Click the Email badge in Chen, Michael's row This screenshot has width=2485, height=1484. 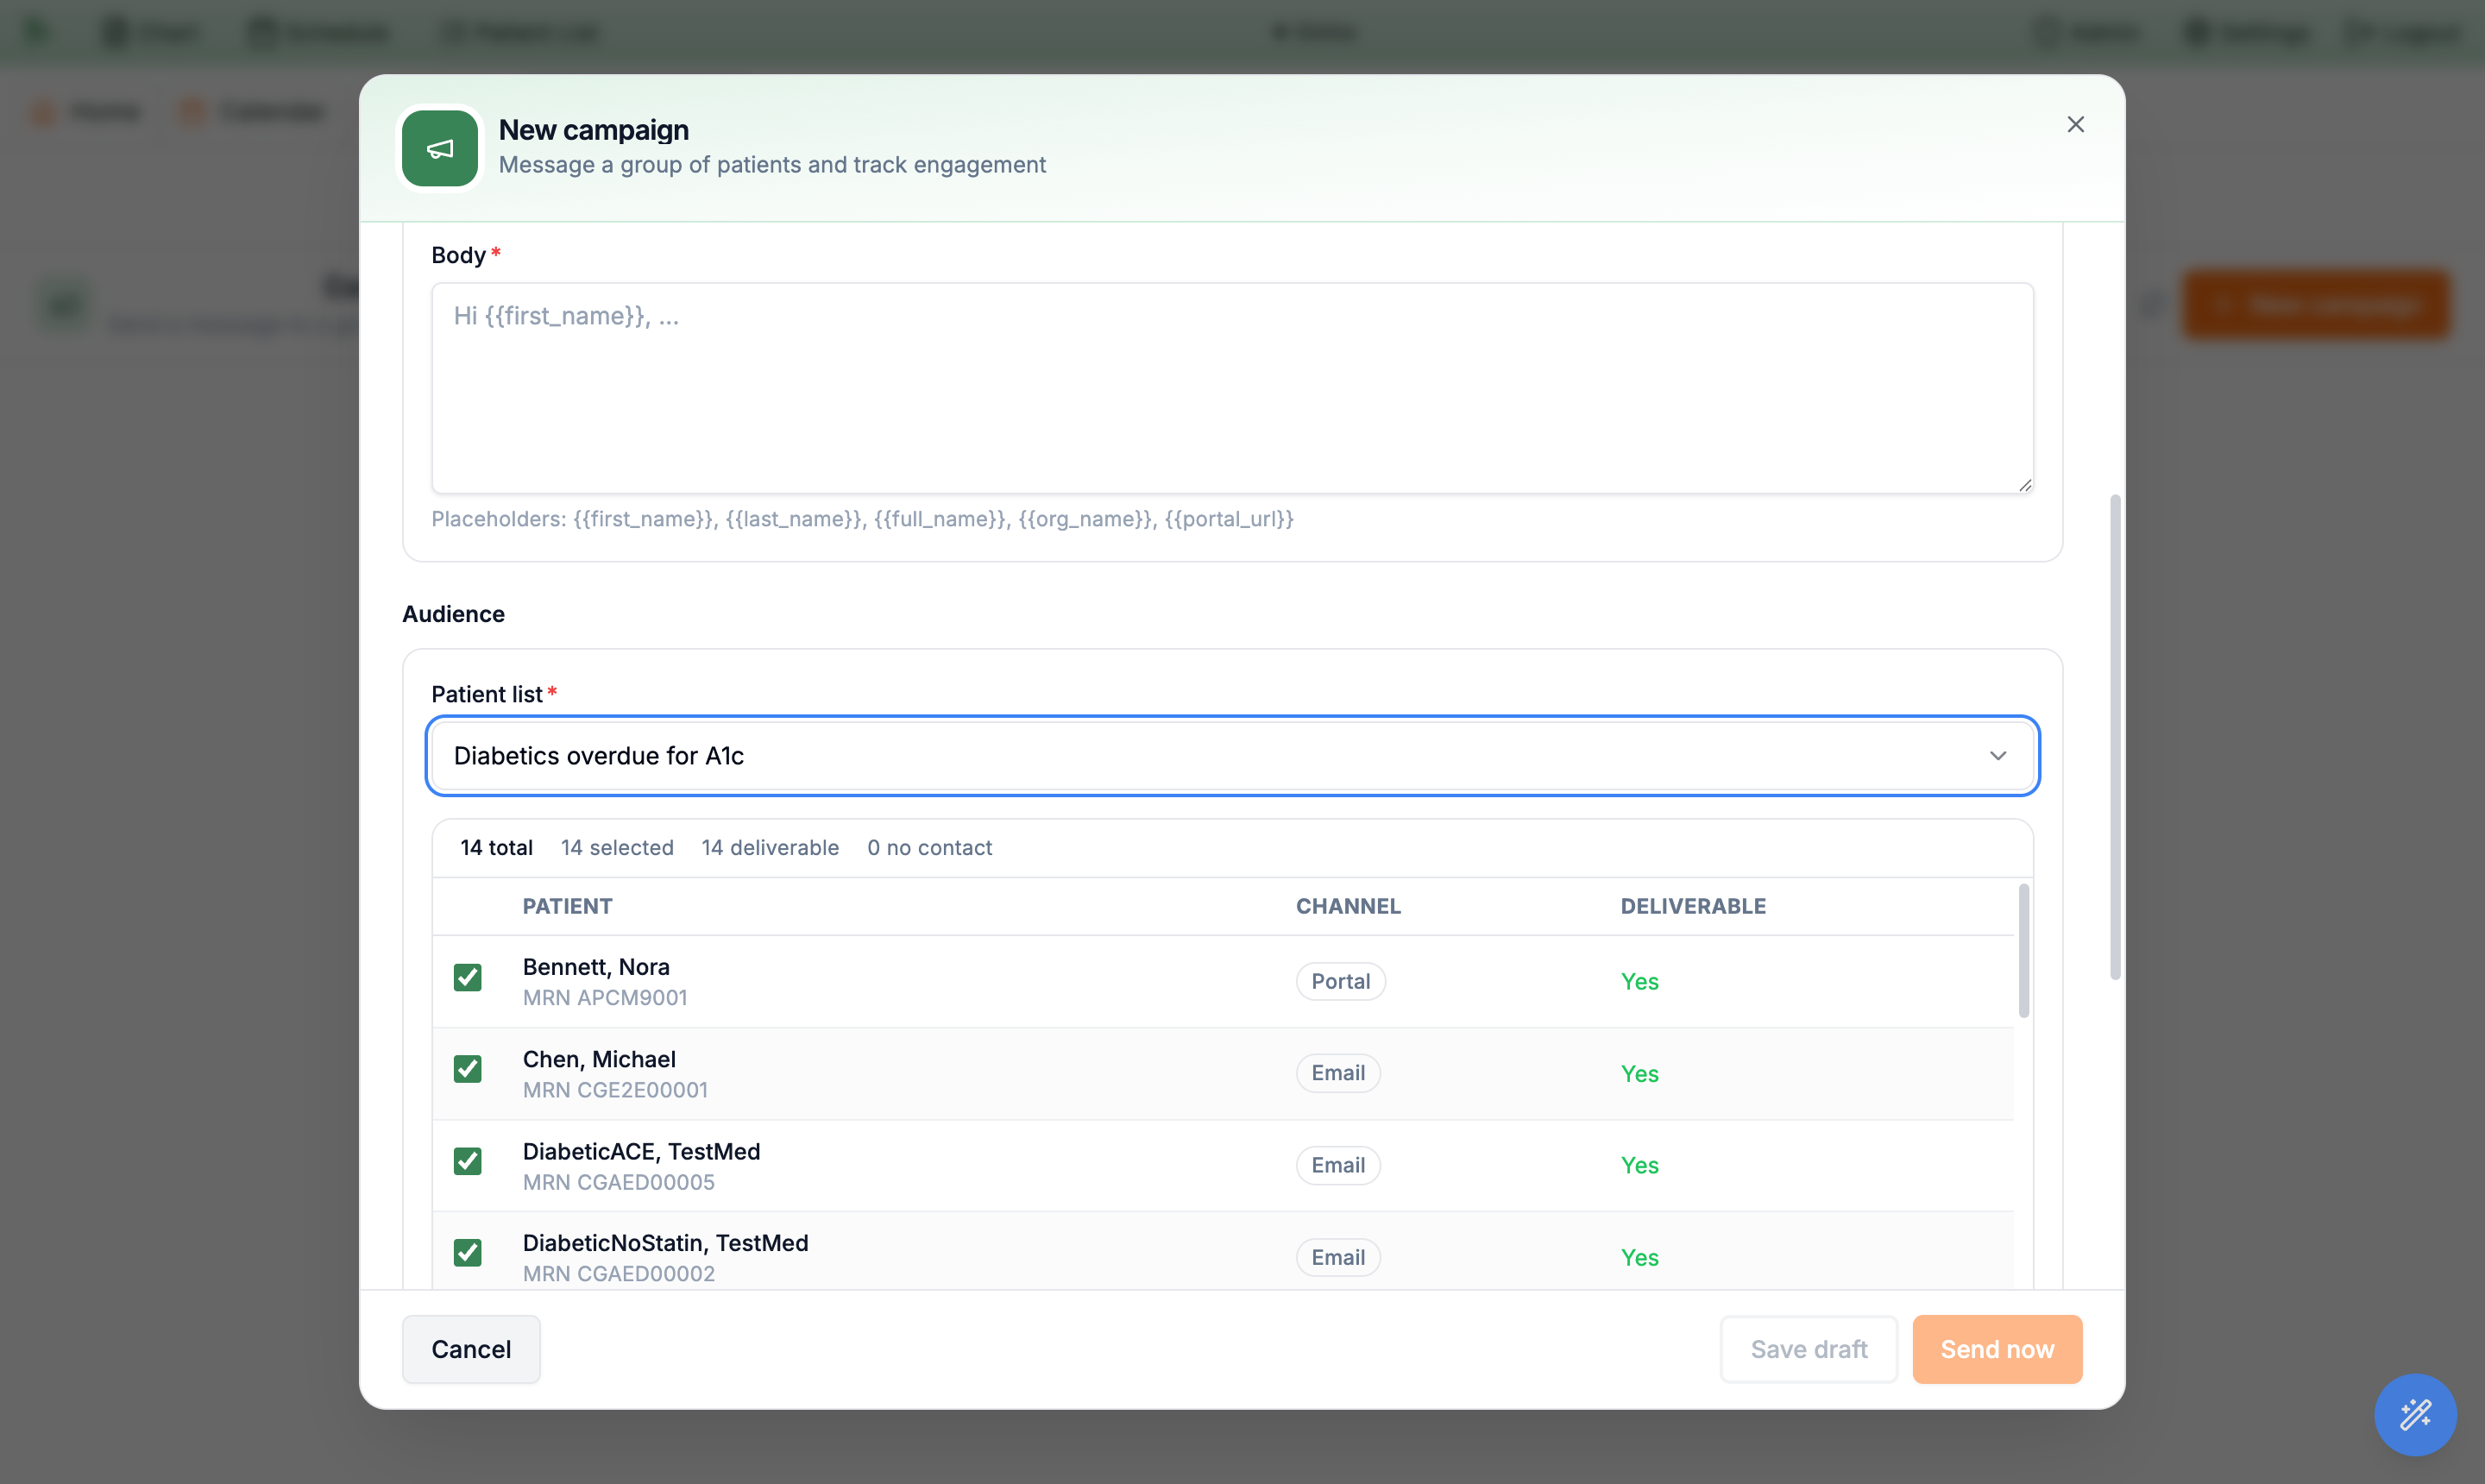pyautogui.click(x=1338, y=1073)
